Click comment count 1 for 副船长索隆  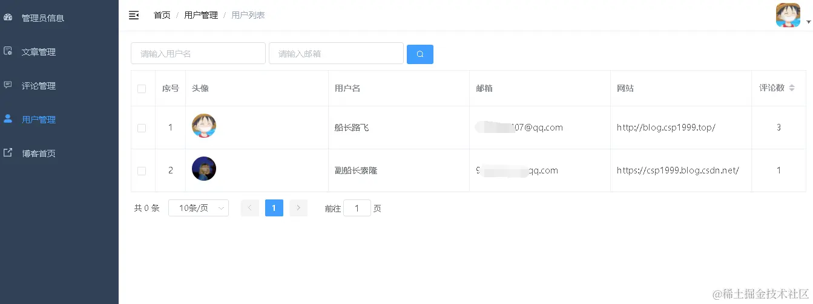click(x=778, y=170)
